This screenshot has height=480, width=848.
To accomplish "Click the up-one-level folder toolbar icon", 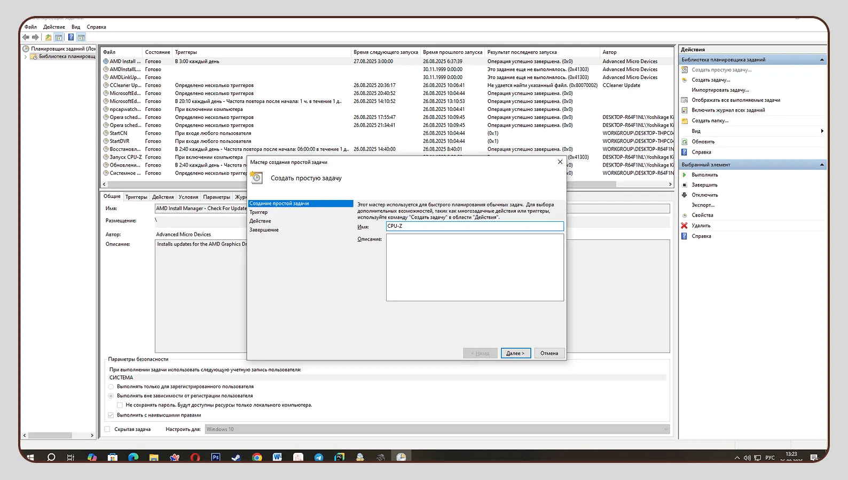I will pyautogui.click(x=48, y=37).
